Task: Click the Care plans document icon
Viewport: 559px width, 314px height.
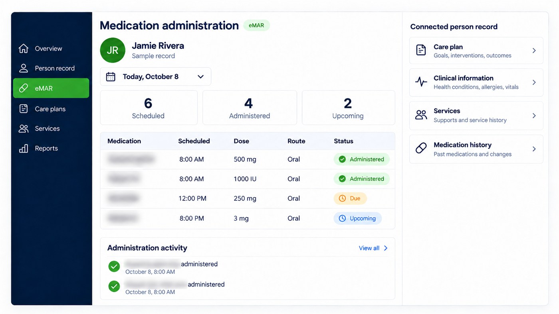Action: point(24,109)
